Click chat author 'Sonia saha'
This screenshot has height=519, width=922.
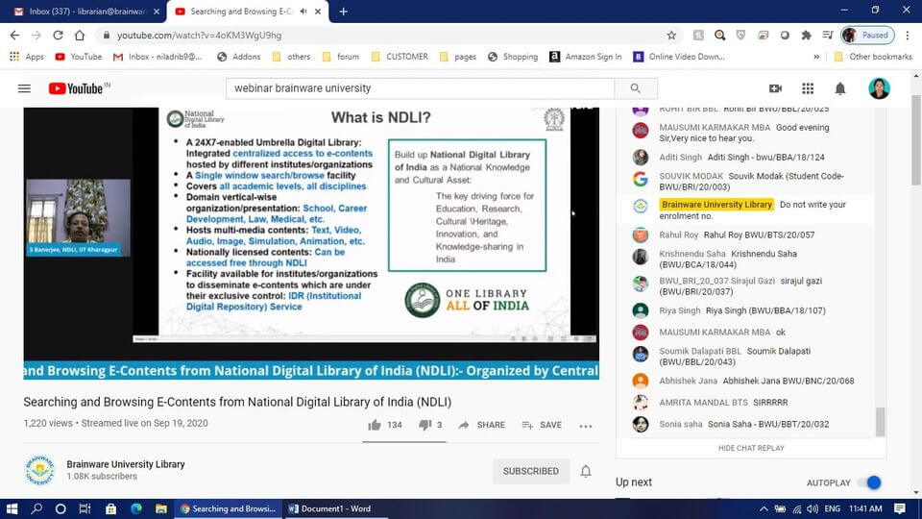click(681, 424)
